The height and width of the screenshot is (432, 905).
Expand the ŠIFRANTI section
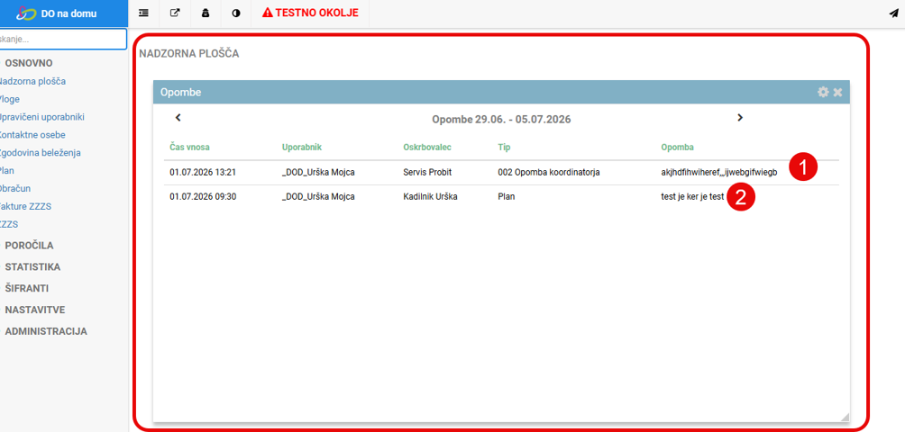coord(26,289)
